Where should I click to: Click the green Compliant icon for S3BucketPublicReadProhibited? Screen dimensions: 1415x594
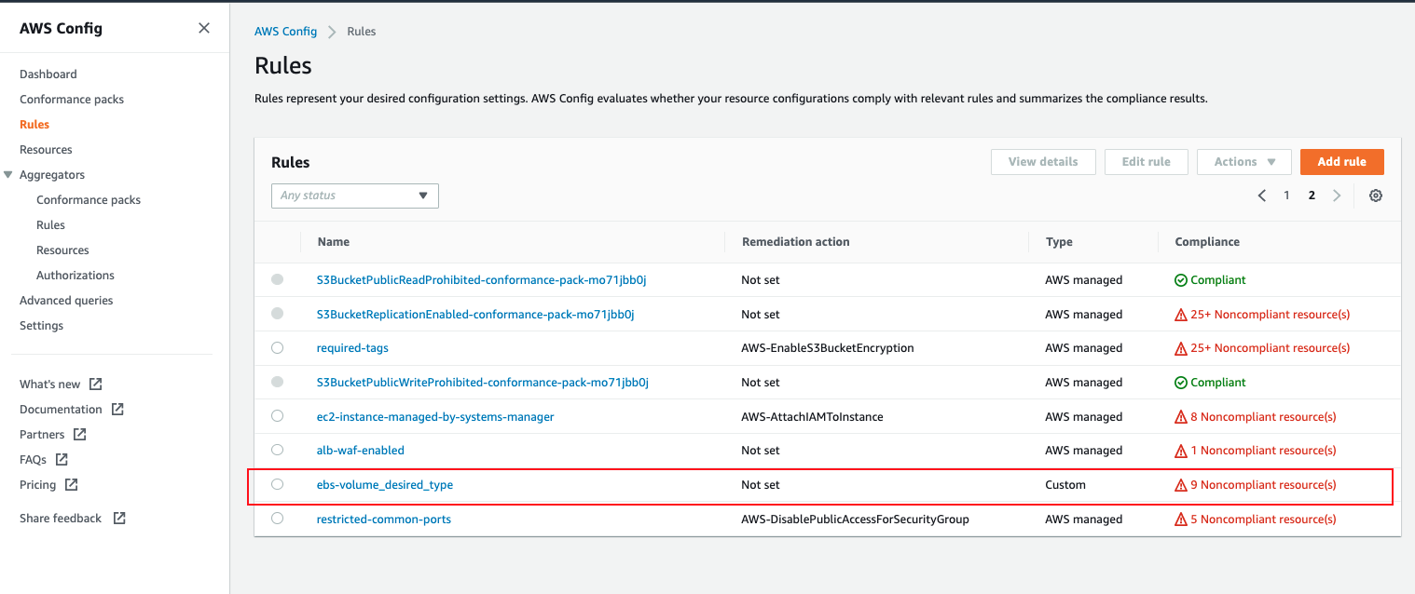click(x=1182, y=279)
